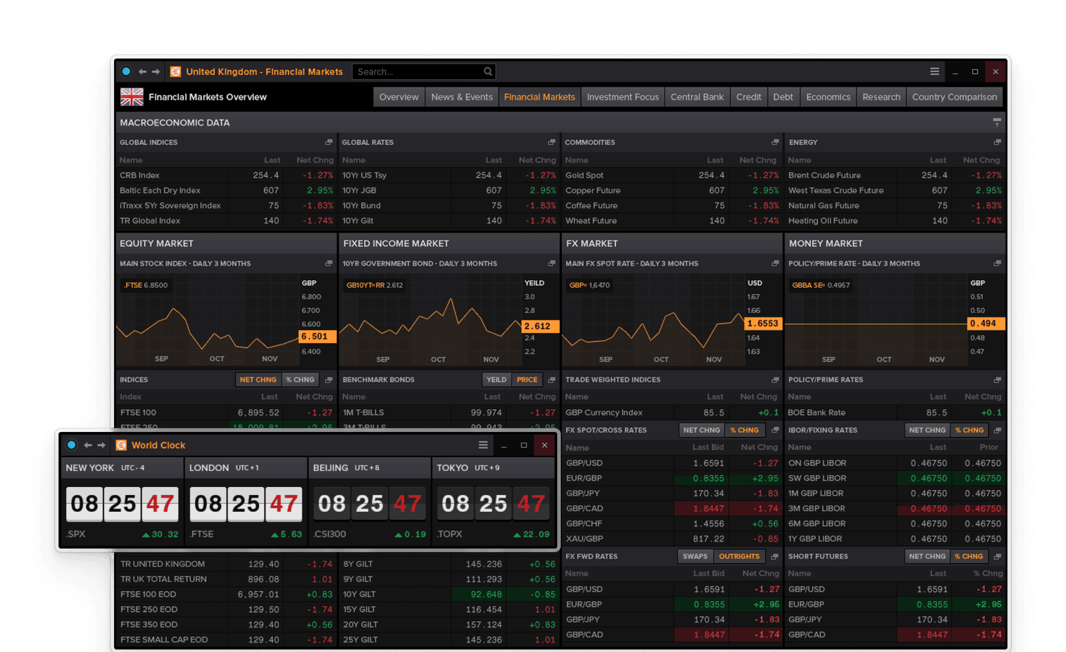Open the main window hamburger menu
Viewport: 1066px width, 652px height.
tap(934, 72)
